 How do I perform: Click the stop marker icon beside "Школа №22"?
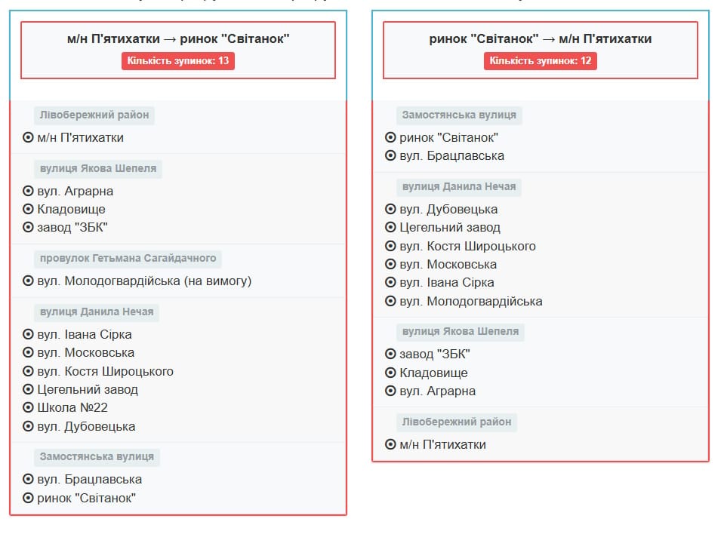click(28, 408)
